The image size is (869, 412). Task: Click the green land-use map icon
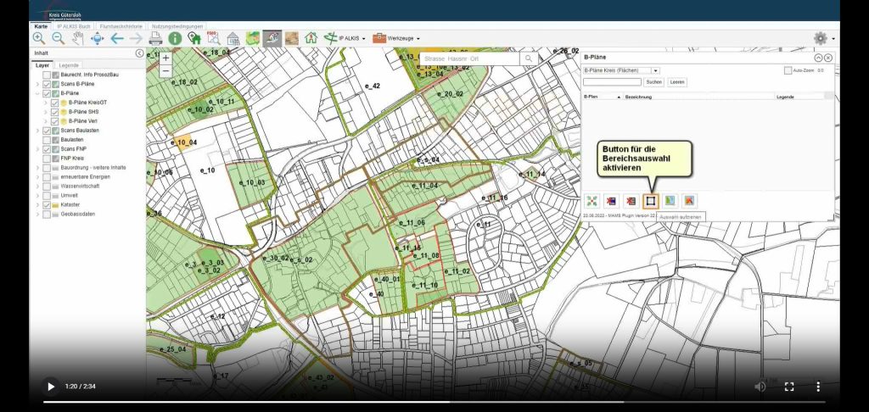pos(253,38)
